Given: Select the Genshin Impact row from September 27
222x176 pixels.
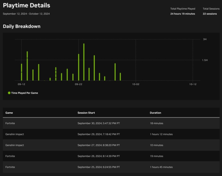Looking at the screenshot, I should click(x=15, y=145).
